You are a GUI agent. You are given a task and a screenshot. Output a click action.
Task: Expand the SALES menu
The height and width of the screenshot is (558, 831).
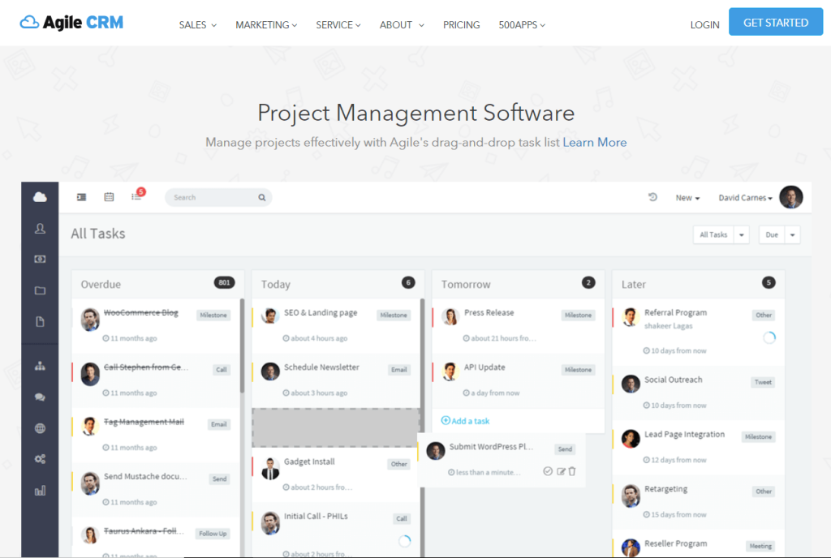[x=198, y=25]
